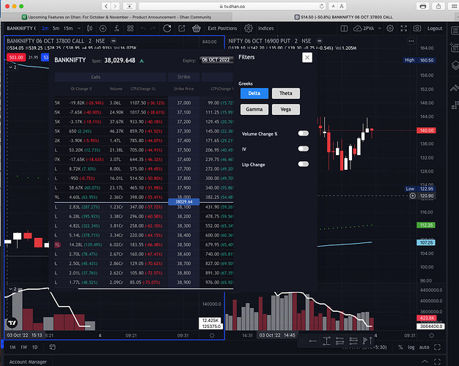
Task: Open the 2PVA layout dropdown arrow
Action: click(379, 29)
